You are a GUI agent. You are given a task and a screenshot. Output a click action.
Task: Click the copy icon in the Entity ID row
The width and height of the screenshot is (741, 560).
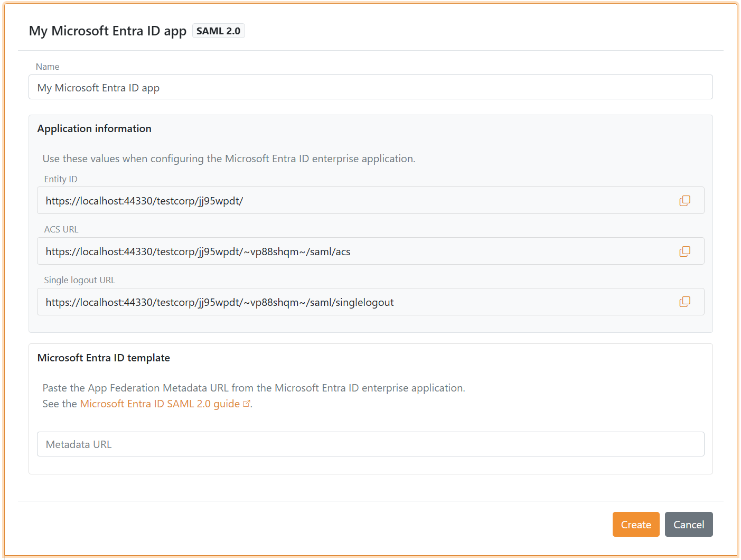click(684, 200)
